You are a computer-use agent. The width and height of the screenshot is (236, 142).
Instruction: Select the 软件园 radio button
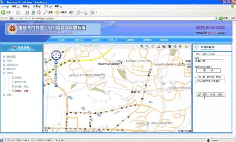point(13,77)
